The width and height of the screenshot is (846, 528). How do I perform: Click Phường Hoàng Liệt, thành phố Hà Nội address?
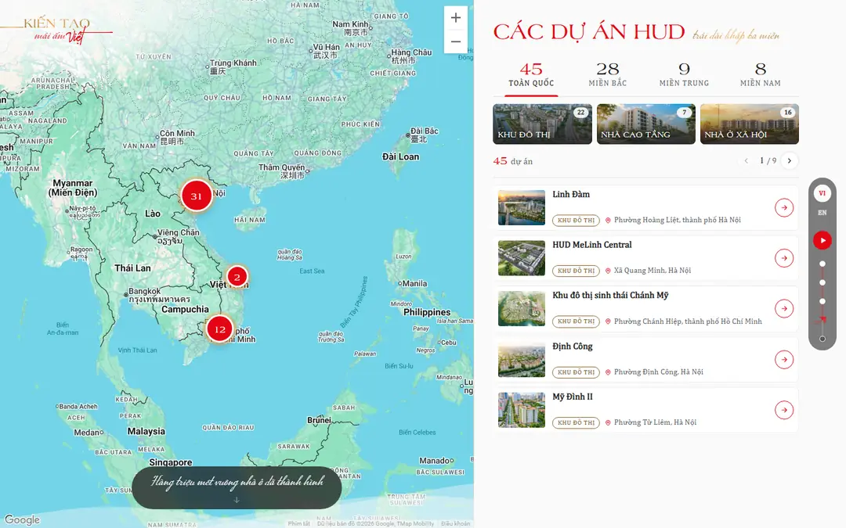[677, 221]
